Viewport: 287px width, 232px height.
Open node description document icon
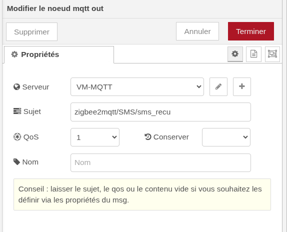253,54
